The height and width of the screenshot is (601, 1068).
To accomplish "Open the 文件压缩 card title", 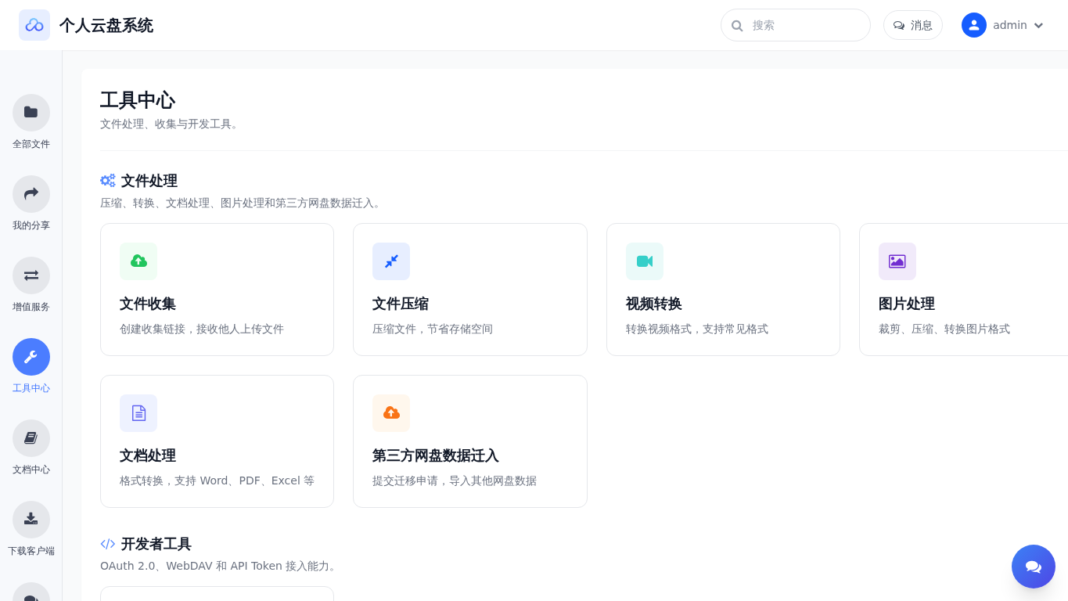I will (x=401, y=304).
